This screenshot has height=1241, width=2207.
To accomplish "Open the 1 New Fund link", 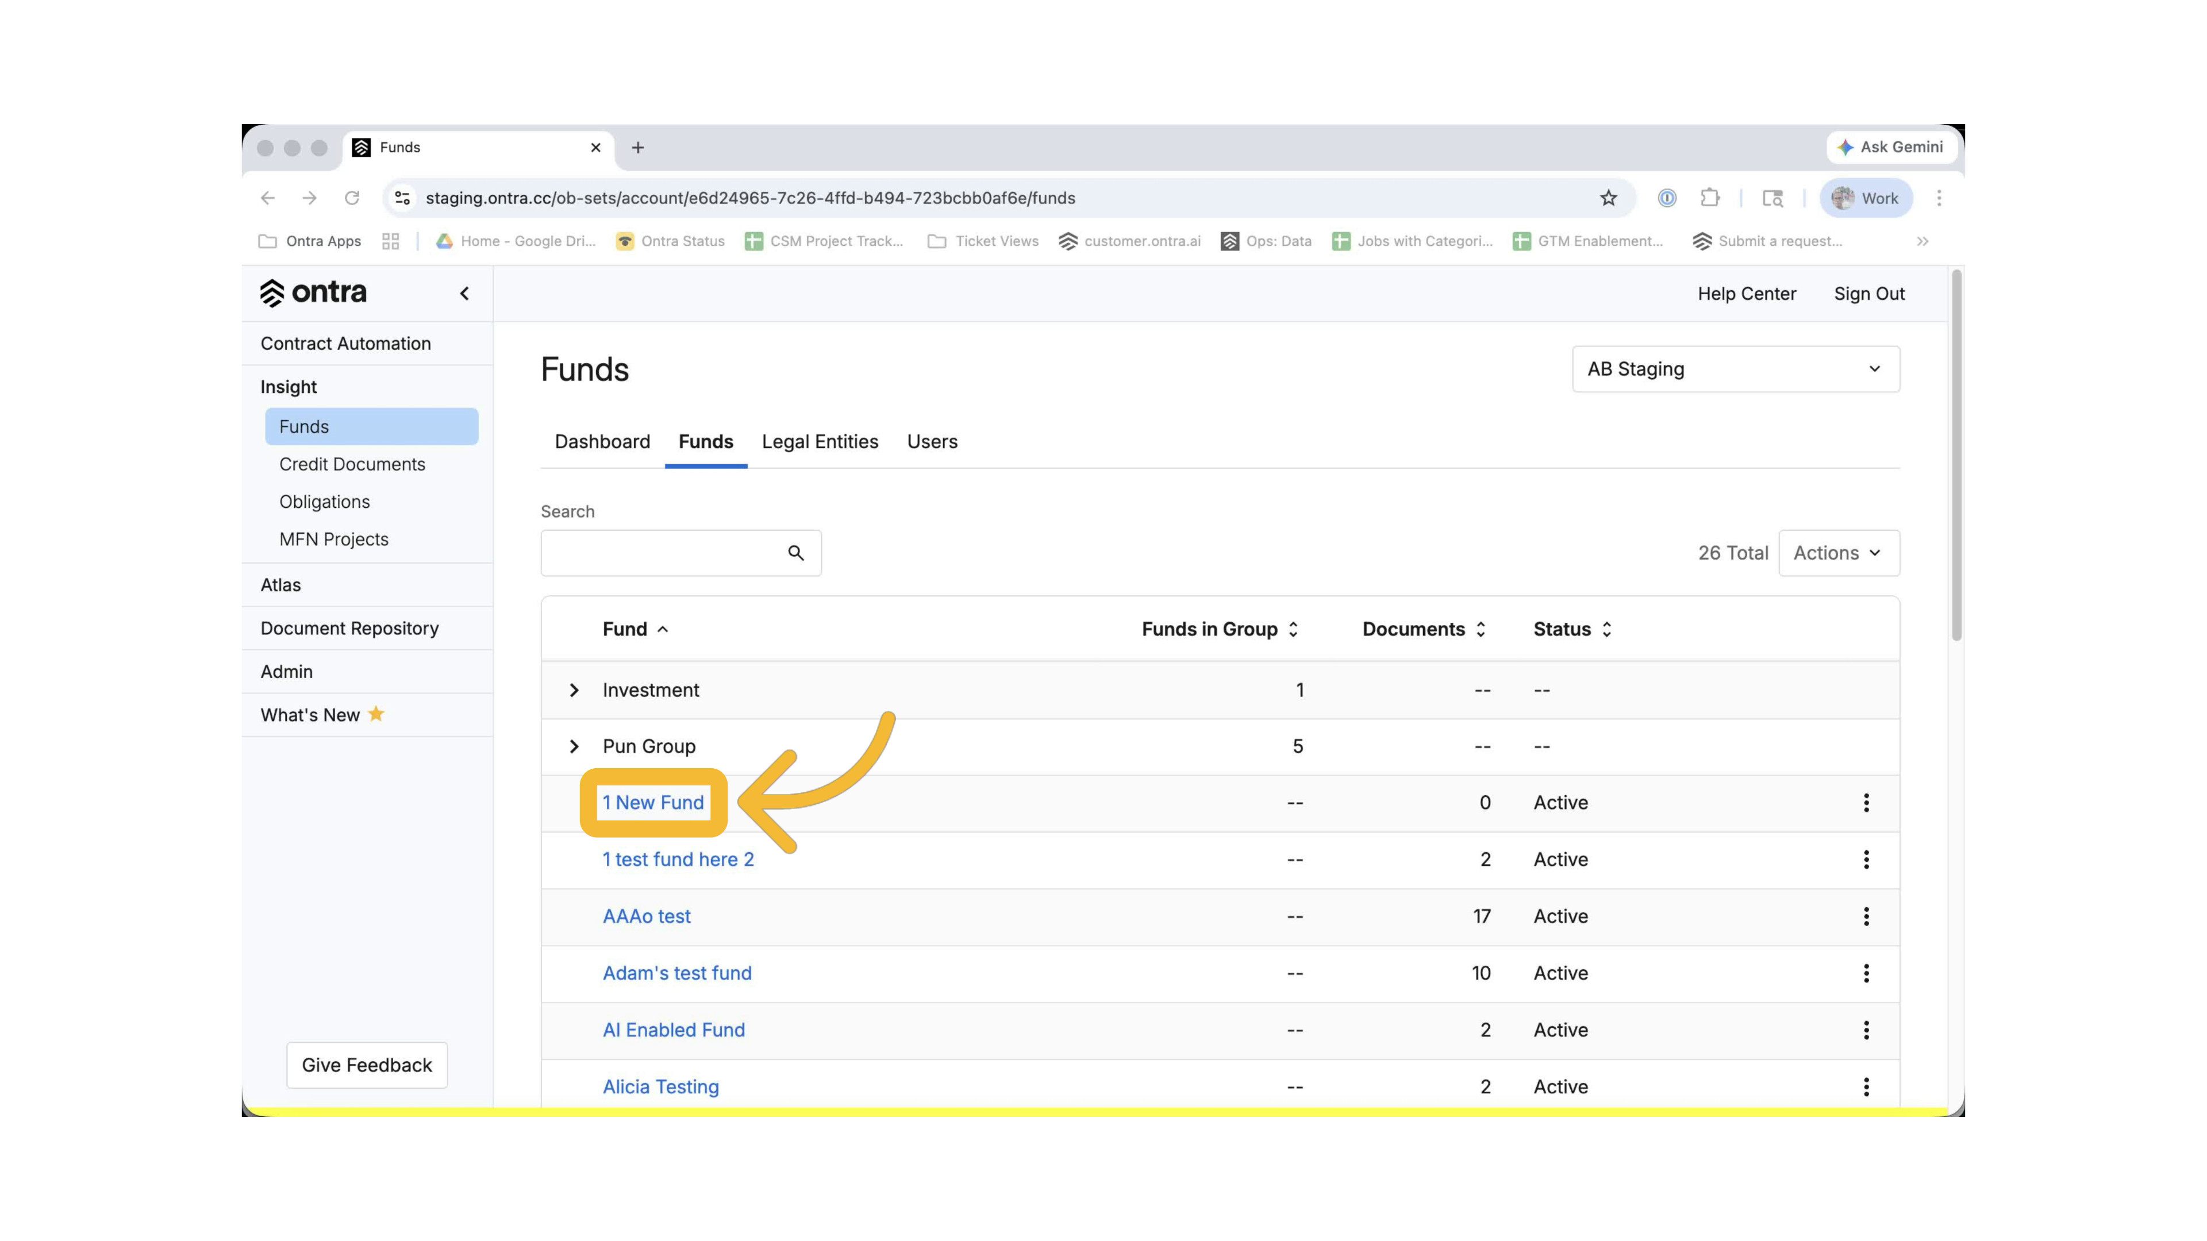I will click(653, 803).
